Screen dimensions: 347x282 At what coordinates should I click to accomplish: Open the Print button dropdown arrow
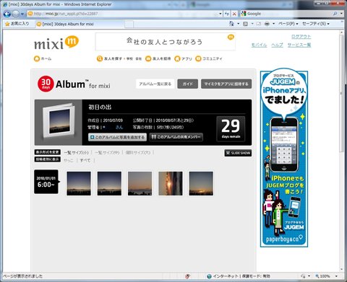click(273, 24)
